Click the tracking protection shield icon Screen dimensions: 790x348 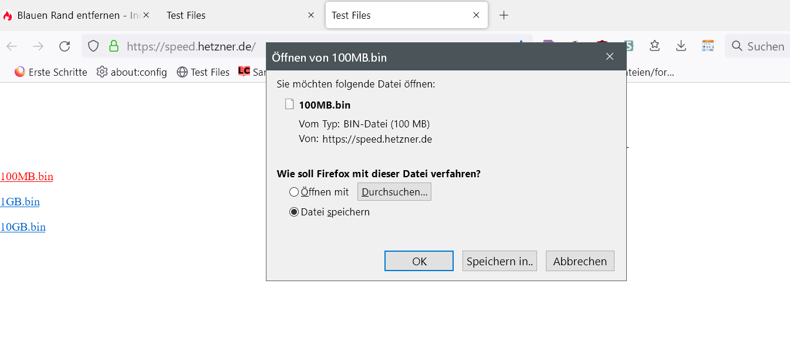pyautogui.click(x=93, y=46)
